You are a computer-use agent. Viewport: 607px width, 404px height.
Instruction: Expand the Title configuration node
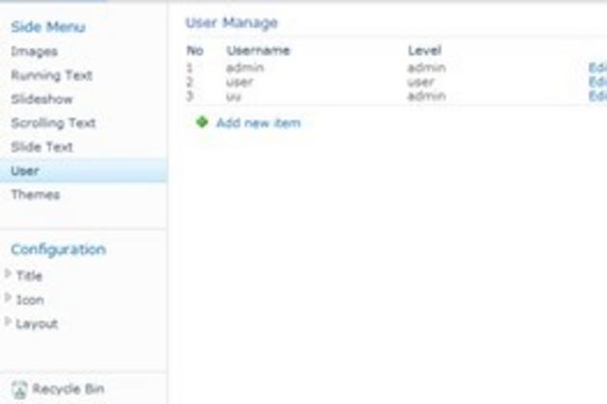click(8, 275)
